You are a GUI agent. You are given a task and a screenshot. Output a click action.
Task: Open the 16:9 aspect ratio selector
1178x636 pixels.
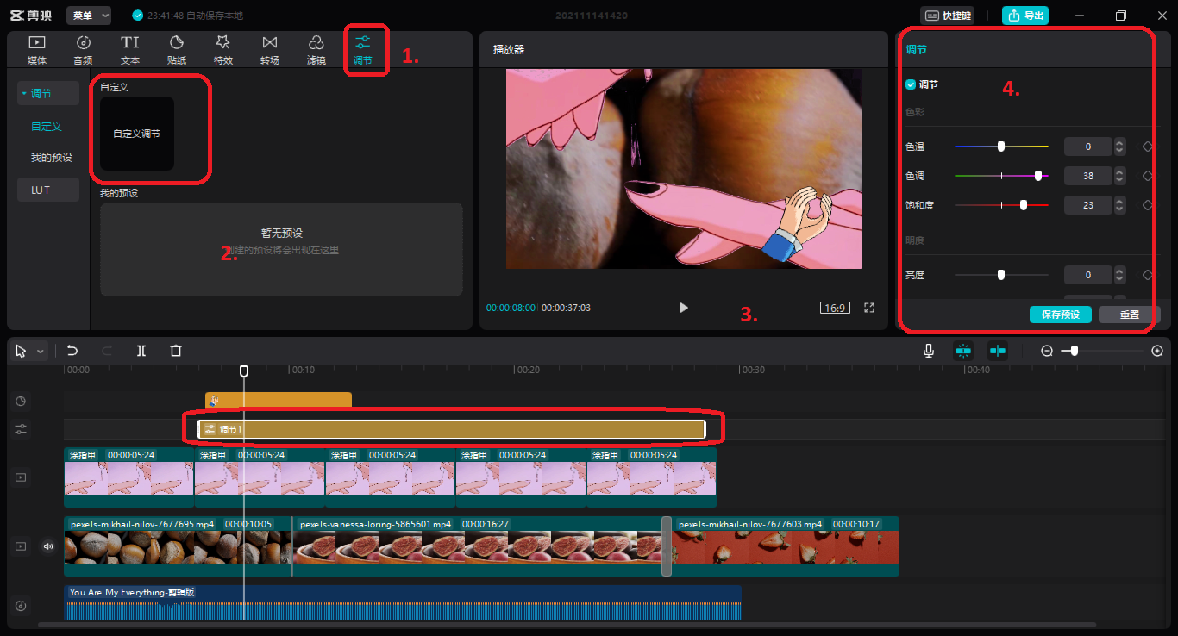pyautogui.click(x=835, y=308)
